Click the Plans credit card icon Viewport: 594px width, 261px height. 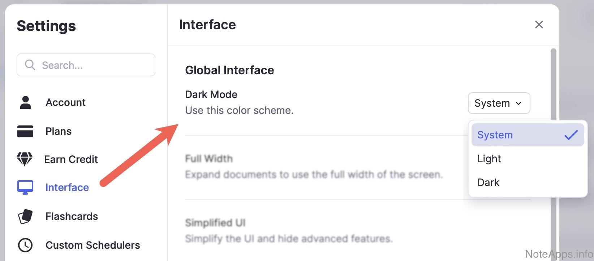pos(25,131)
